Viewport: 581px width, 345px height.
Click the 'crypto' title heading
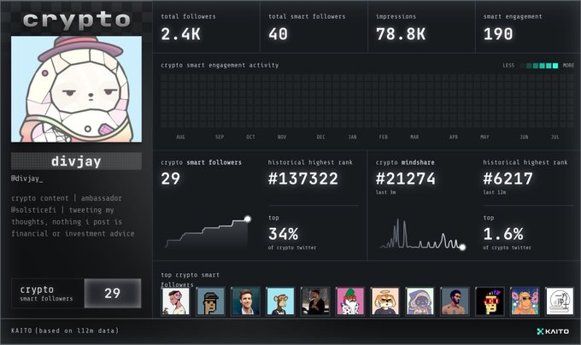pyautogui.click(x=76, y=20)
